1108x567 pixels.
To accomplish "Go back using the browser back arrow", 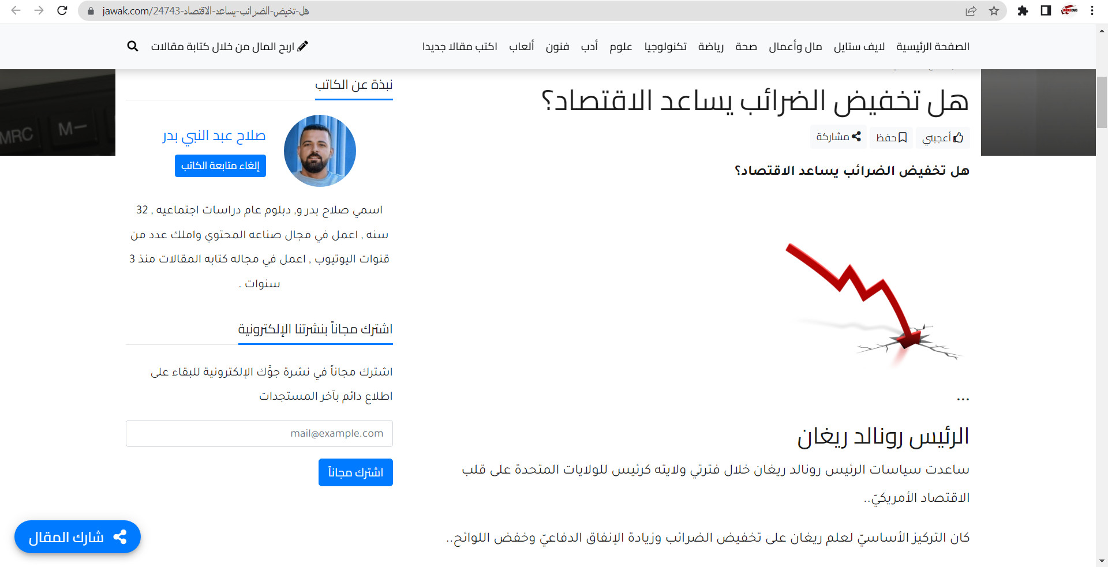I will coord(16,10).
